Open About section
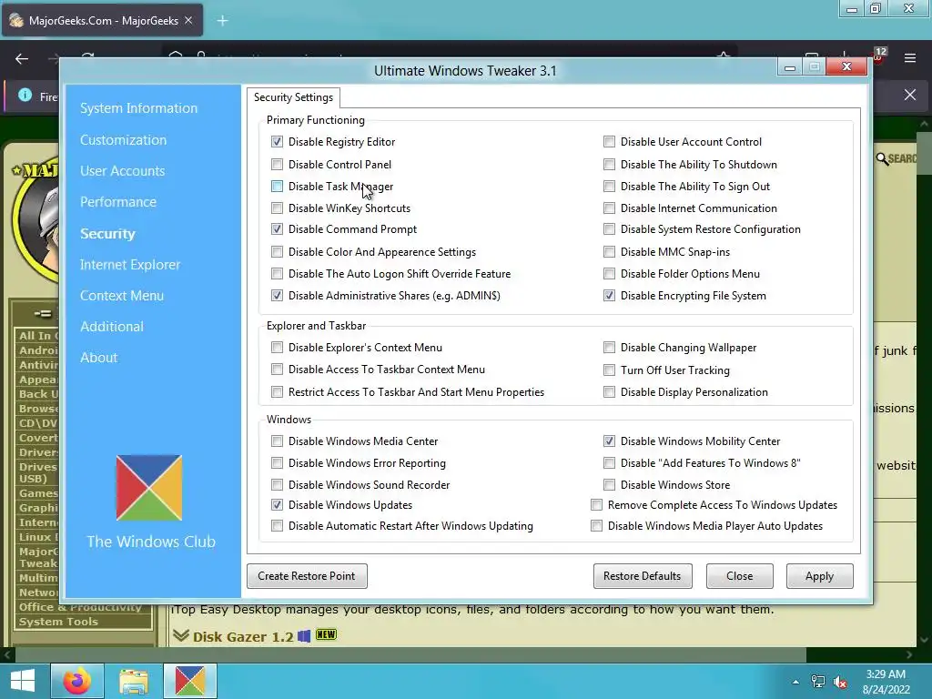Viewport: 932px width, 699px height. (98, 357)
